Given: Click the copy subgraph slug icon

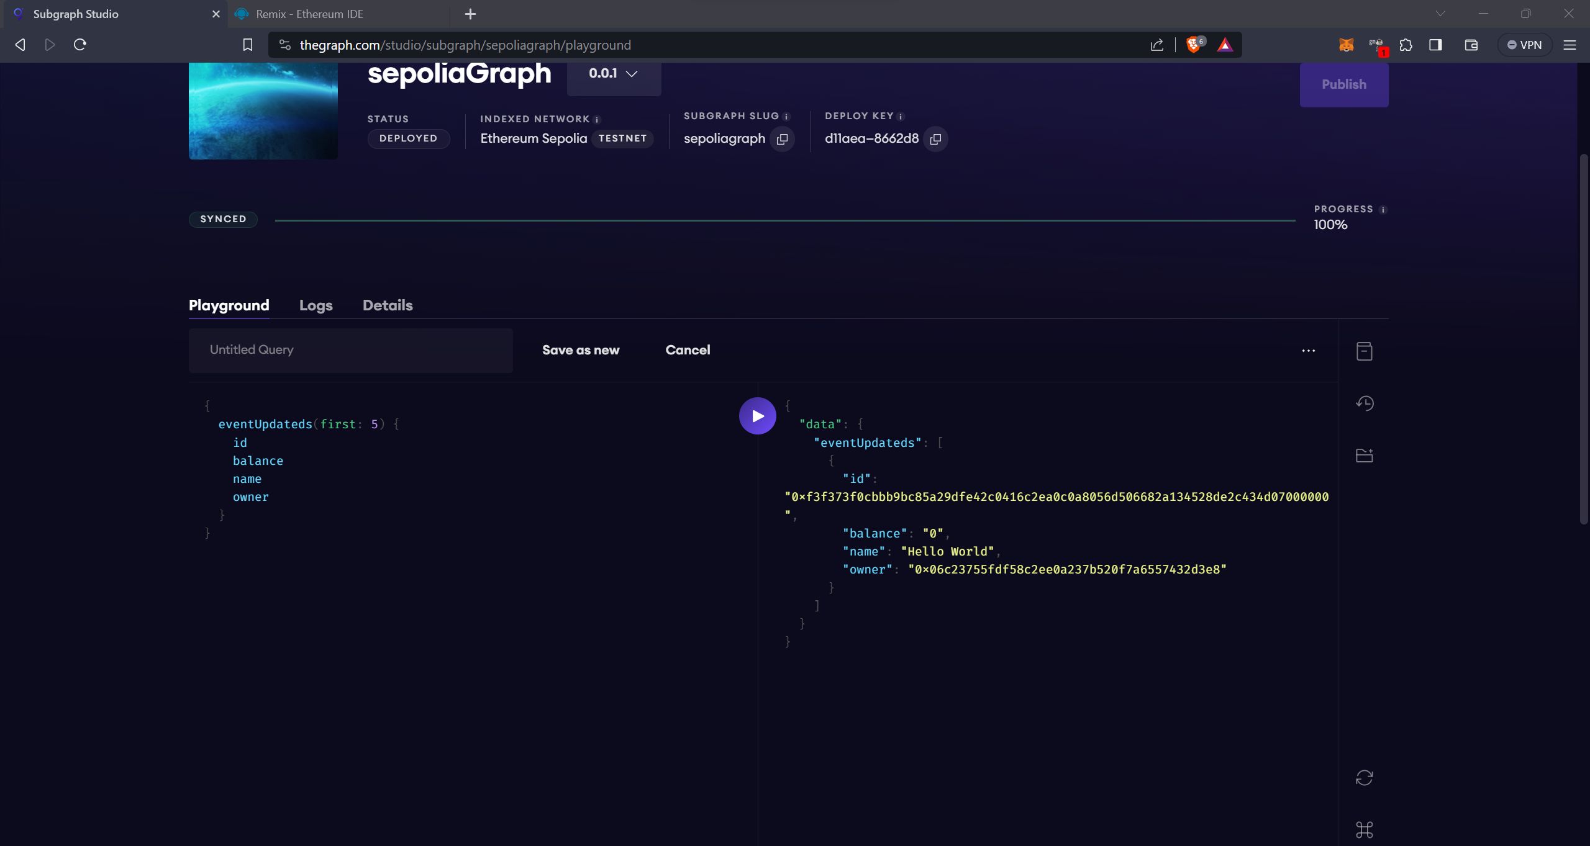Looking at the screenshot, I should click(x=783, y=138).
